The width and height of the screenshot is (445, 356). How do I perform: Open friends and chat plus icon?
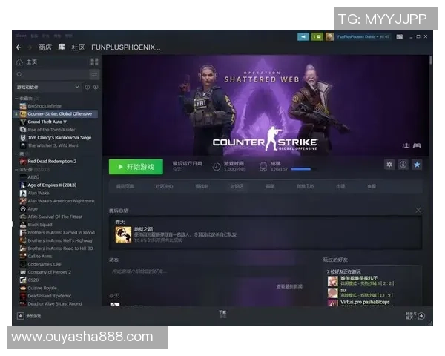pos(421,316)
